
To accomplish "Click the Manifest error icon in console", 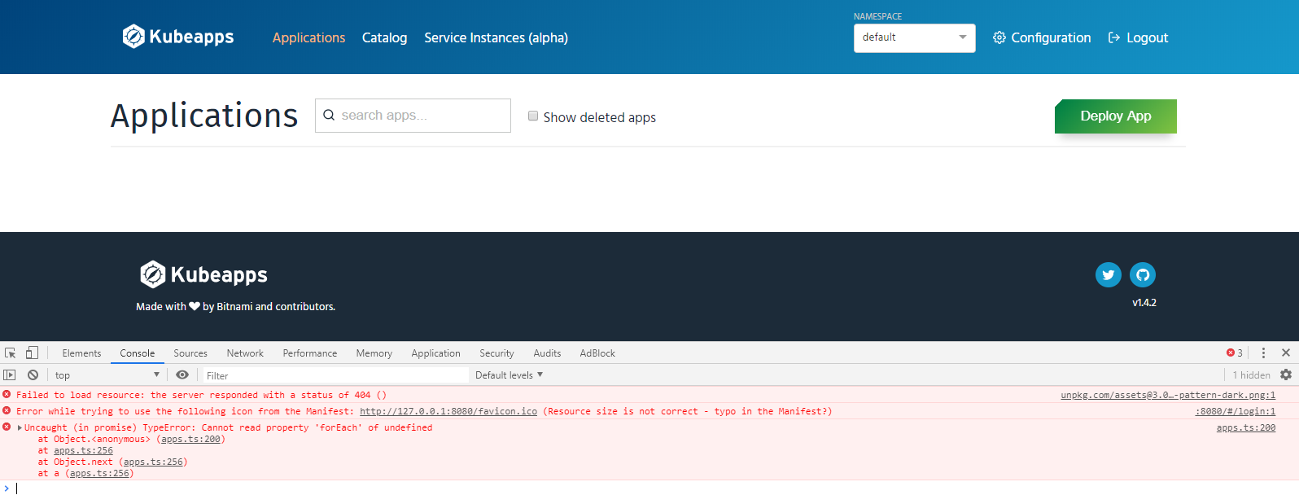I will (7, 410).
